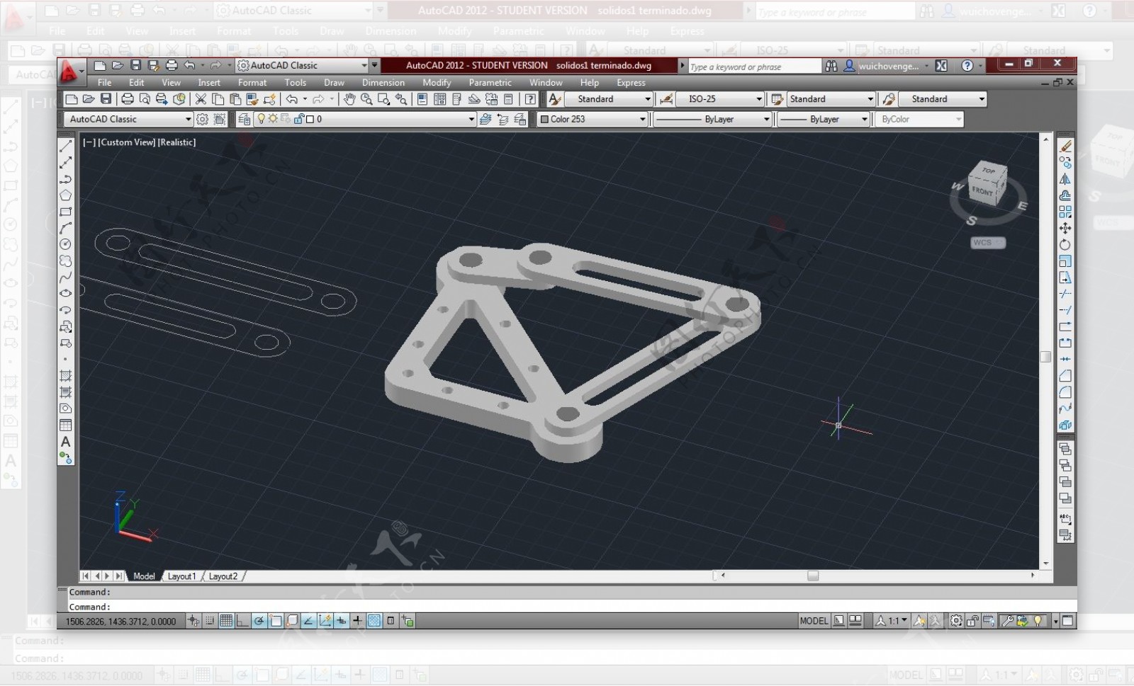
Task: Open the Dimension menu
Action: coord(383,82)
